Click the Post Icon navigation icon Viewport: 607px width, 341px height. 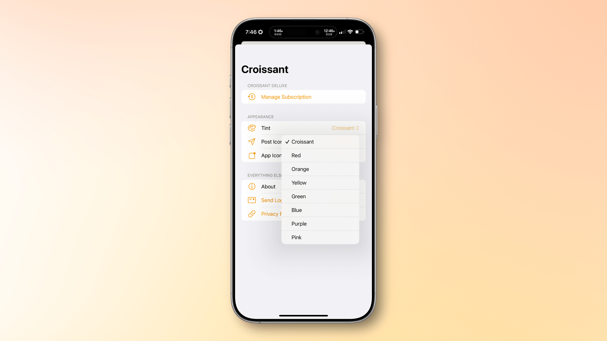point(252,141)
